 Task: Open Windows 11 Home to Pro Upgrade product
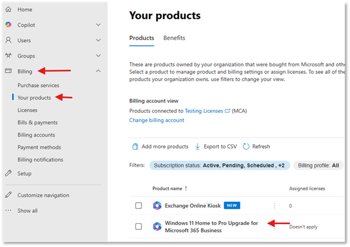point(211,226)
